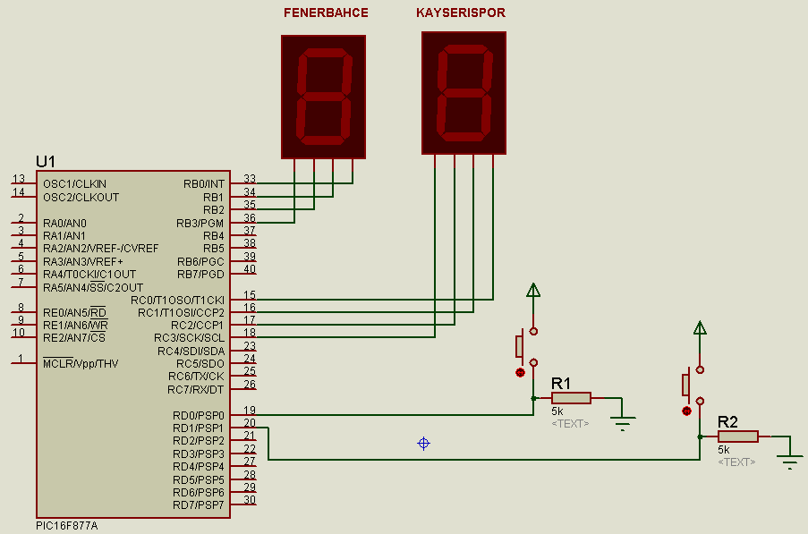Viewport: 808px width, 534px height.
Task: Select the R2 resistor body
Action: (x=738, y=437)
